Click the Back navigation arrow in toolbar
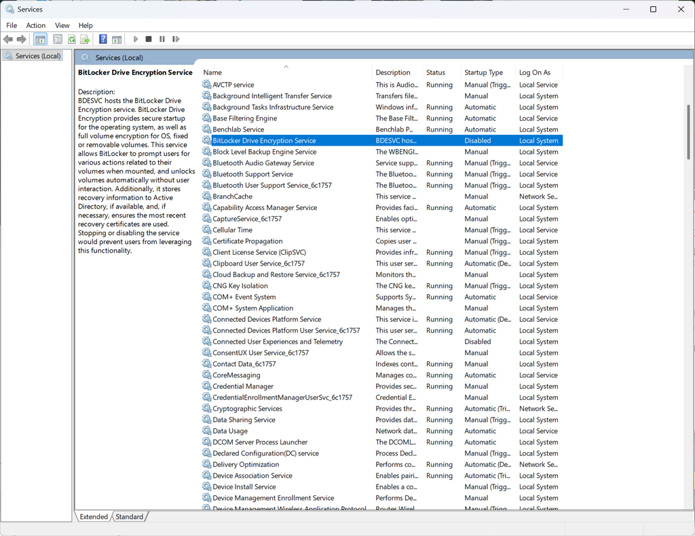Screen dimensions: 695x536 point(7,39)
